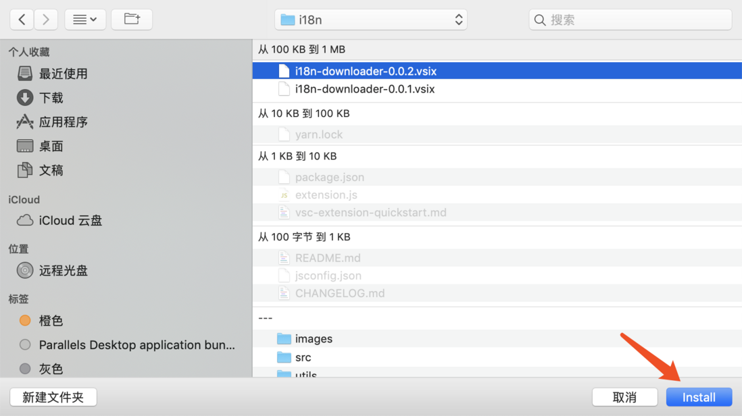
Task: Click the iCloud cloud icon
Action: coord(25,221)
